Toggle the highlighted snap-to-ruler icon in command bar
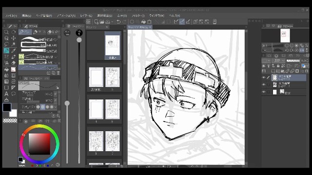312x175 pixels. (182, 21)
